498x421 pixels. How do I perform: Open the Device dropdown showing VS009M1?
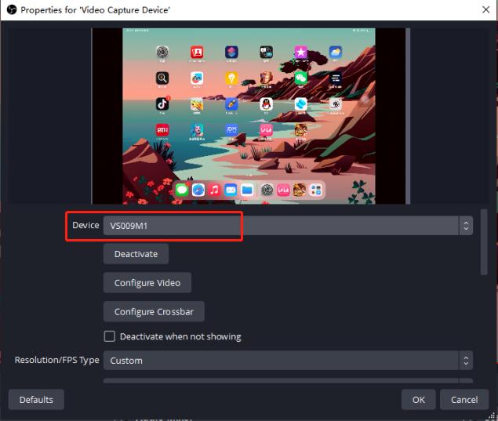[x=280, y=226]
